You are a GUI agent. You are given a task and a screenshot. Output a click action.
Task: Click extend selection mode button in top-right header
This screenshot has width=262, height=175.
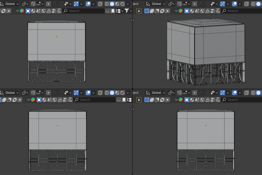click(x=152, y=11)
